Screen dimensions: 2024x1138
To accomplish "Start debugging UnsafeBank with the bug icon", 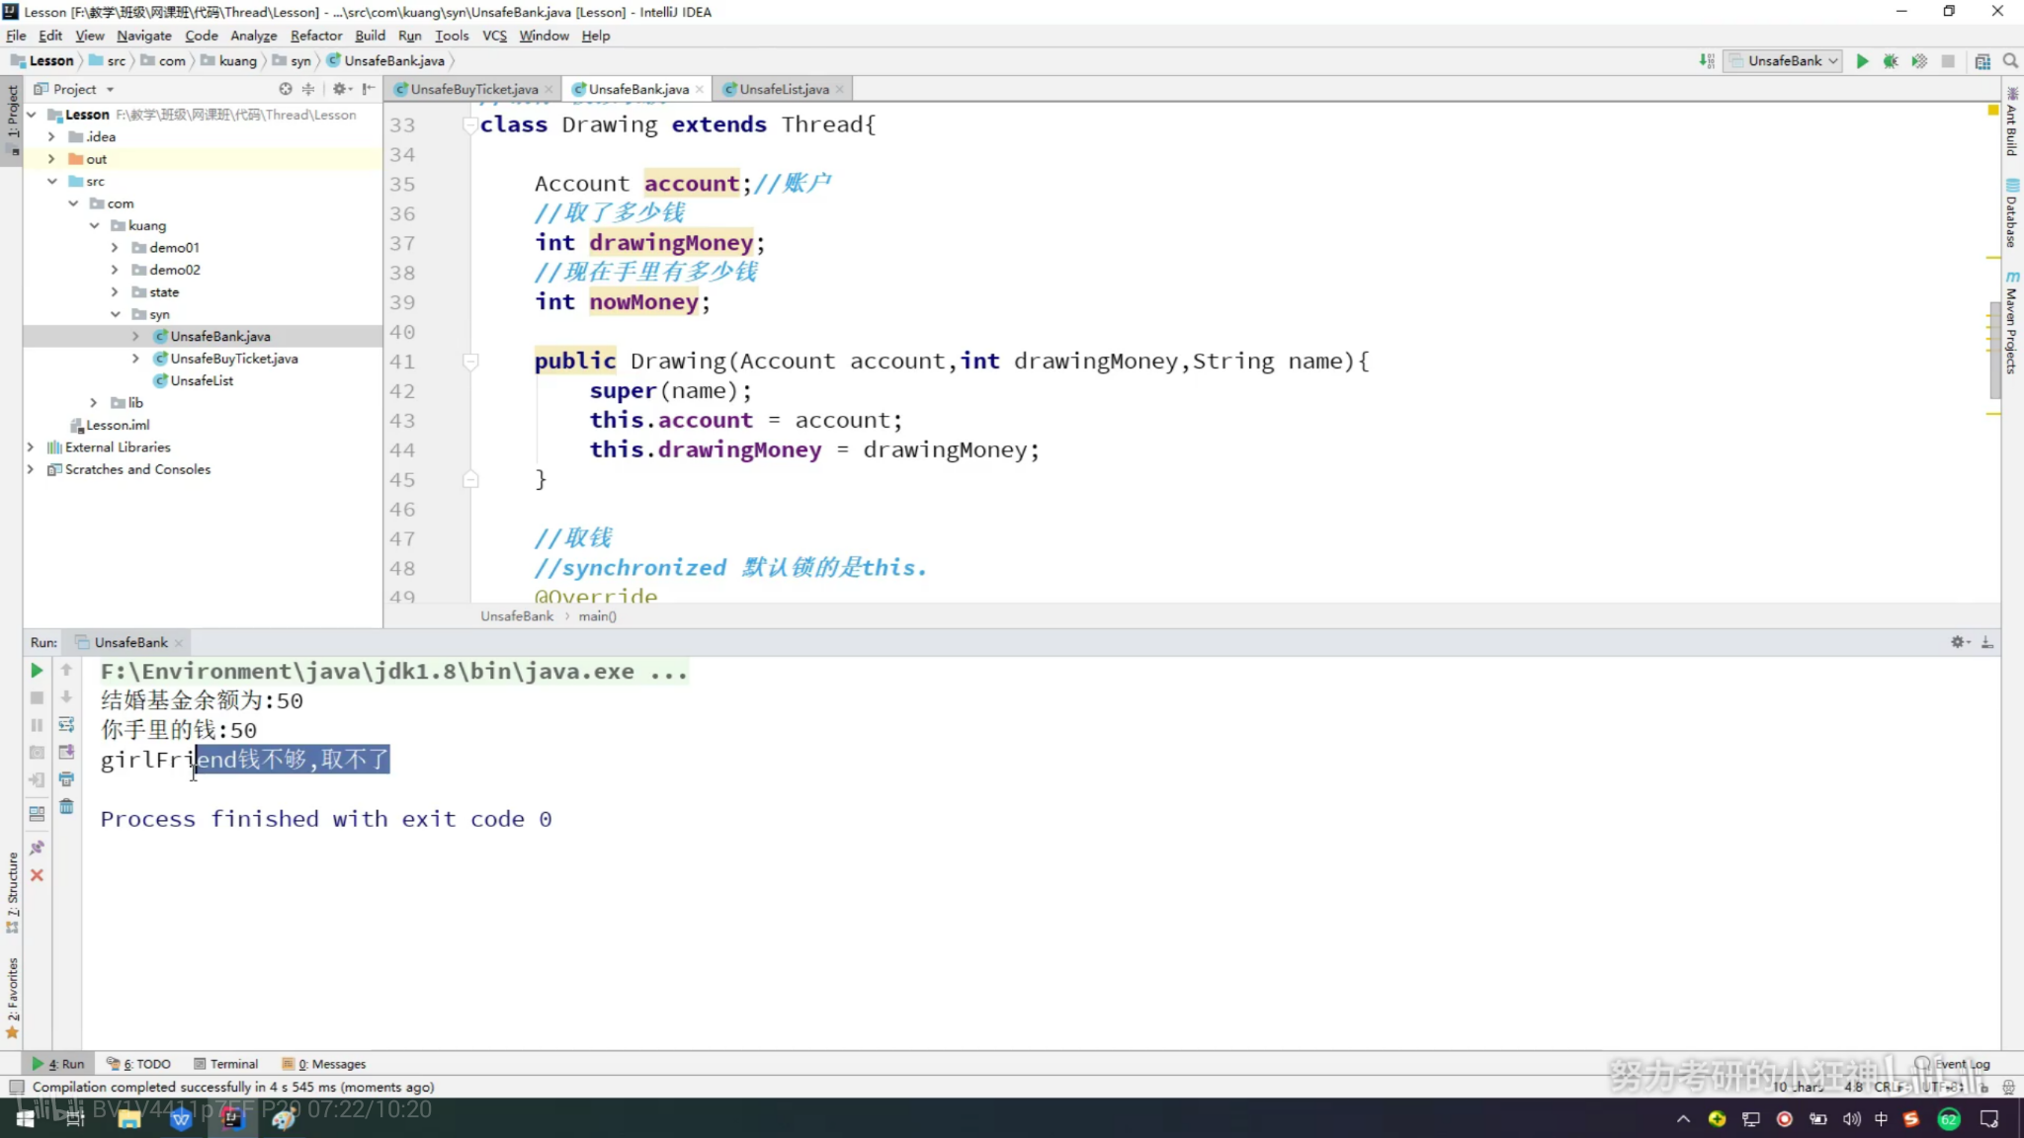I will pos(1891,61).
